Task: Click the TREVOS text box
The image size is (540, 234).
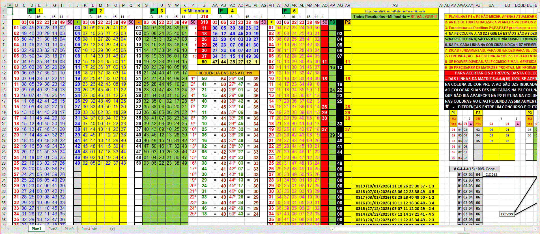Action: 507,214
